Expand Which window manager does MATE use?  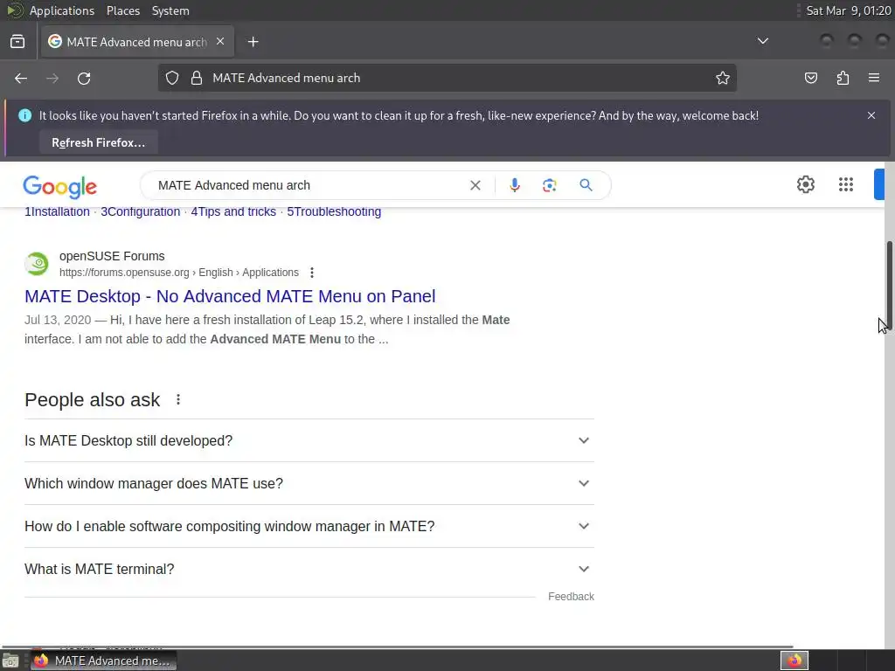coord(309,483)
